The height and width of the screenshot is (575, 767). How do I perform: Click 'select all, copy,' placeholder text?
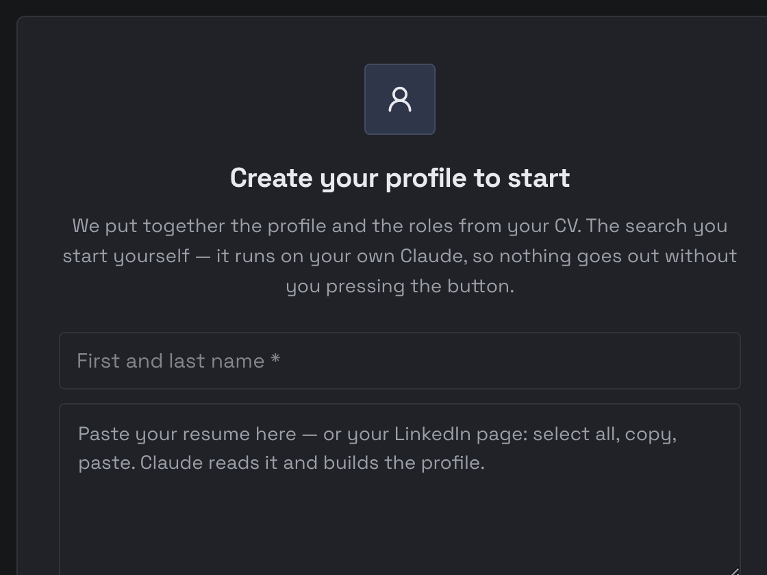pos(605,434)
